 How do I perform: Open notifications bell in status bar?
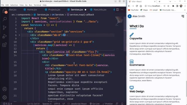(122, 104)
